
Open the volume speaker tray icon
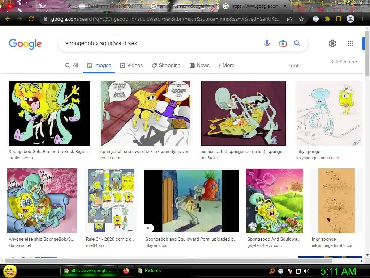[x=307, y=271]
